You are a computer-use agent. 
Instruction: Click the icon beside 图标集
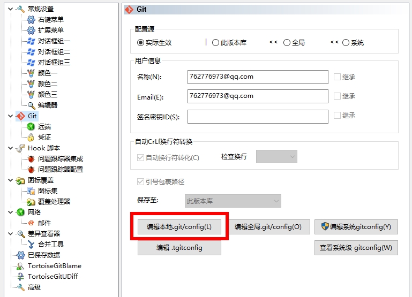coord(31,191)
